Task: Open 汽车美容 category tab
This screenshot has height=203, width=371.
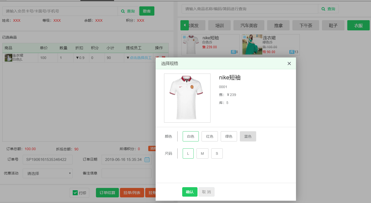Action: [249, 26]
